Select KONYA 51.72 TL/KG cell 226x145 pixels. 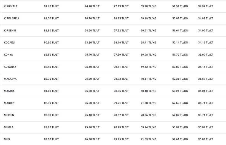click(x=180, y=55)
